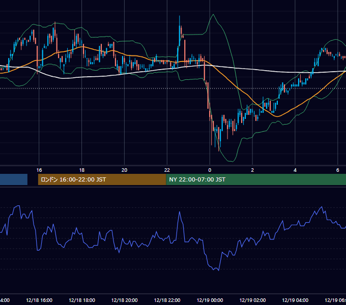Click the 6 hour label on price chart

click(x=338, y=170)
